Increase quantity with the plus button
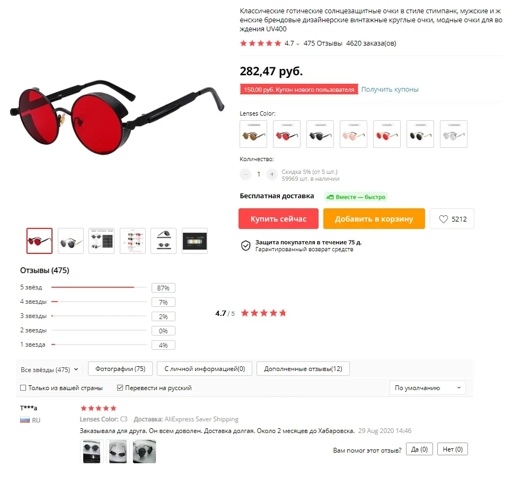The image size is (512, 477). [272, 174]
